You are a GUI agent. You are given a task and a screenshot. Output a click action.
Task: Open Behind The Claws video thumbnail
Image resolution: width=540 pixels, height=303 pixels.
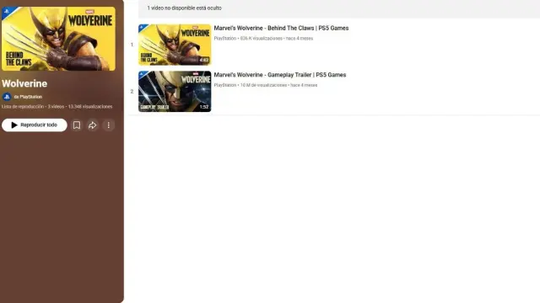click(x=175, y=45)
